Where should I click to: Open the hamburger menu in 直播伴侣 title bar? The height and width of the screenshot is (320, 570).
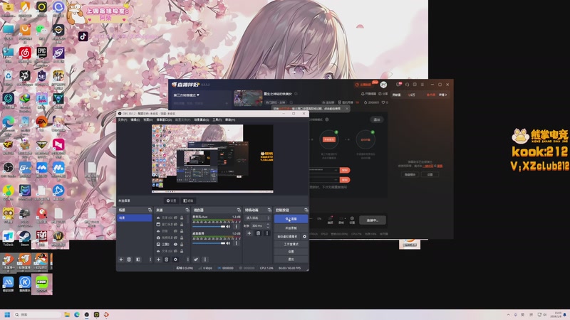pos(423,85)
